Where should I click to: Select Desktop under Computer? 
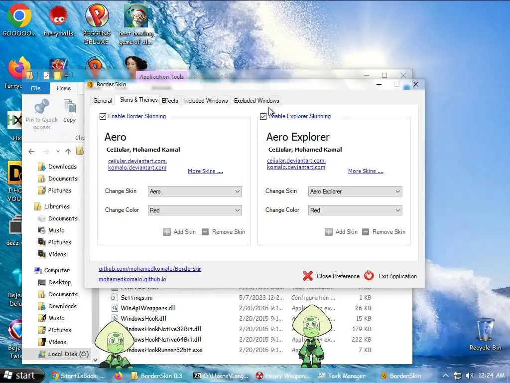point(54,282)
